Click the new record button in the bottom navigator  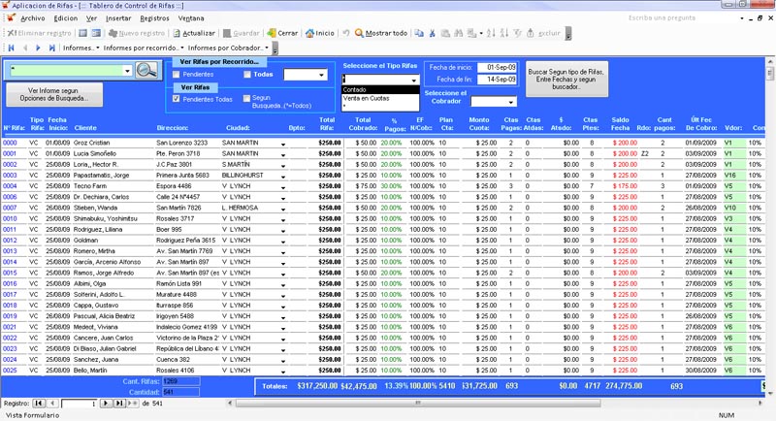pyautogui.click(x=132, y=404)
